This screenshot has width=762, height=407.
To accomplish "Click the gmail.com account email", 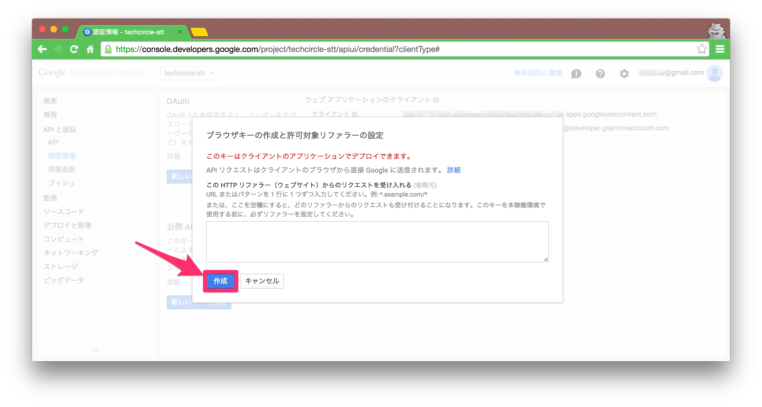I will pyautogui.click(x=671, y=73).
